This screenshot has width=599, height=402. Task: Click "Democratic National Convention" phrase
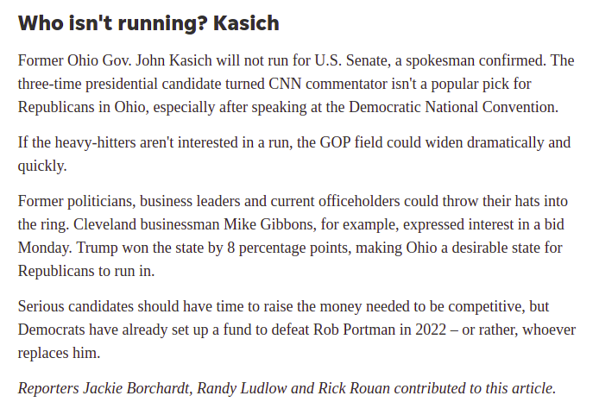pos(453,107)
